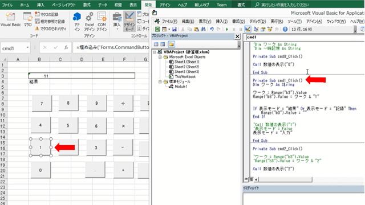Click the Insert Function fx icon
The image size is (365, 205).
point(66,48)
